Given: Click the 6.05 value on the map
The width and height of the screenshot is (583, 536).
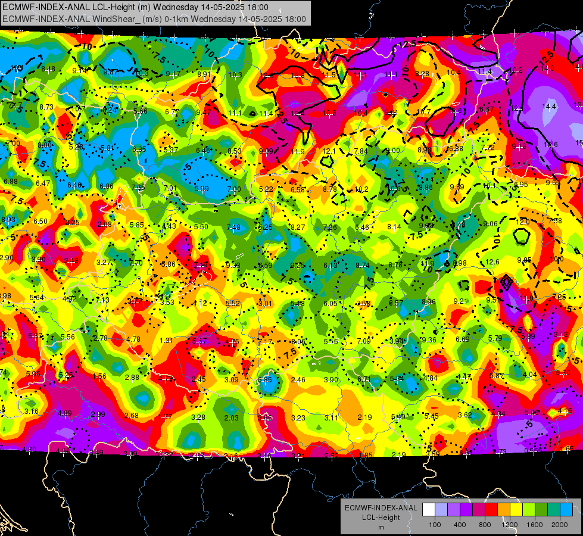Looking at the screenshot, I should click(x=330, y=304).
